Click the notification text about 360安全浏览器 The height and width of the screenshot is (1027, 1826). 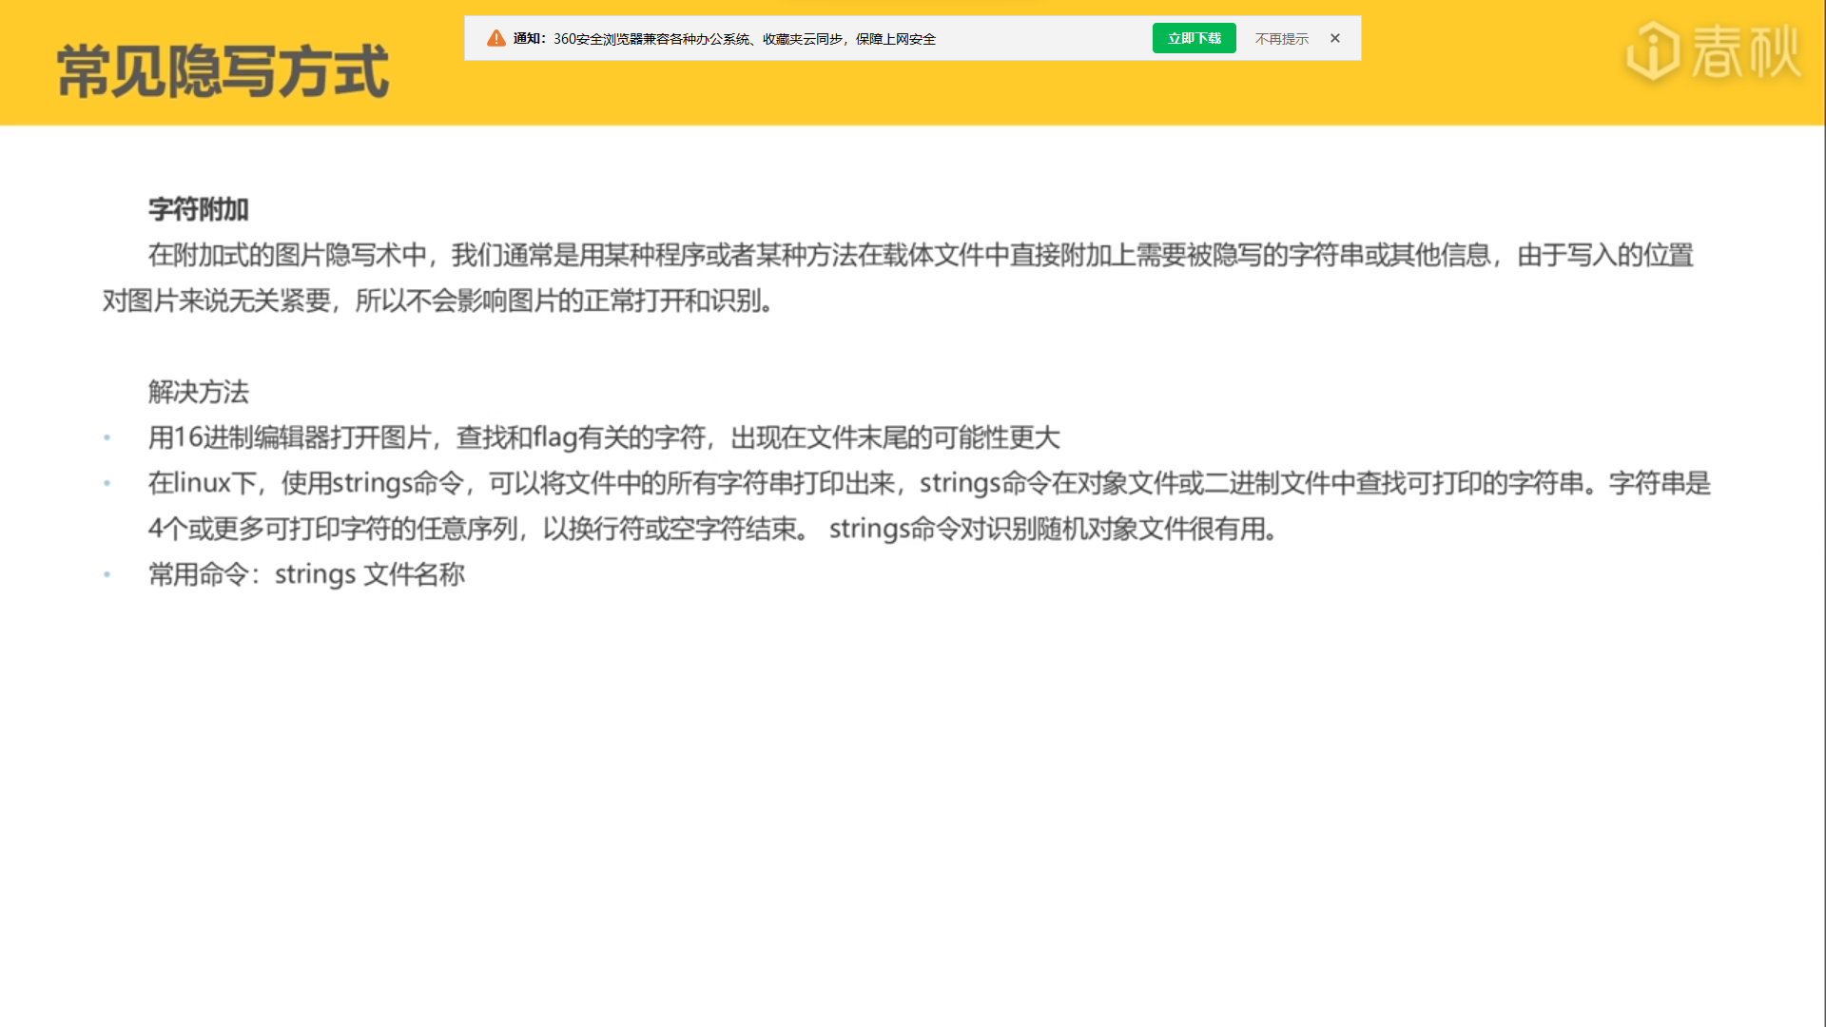click(x=744, y=39)
